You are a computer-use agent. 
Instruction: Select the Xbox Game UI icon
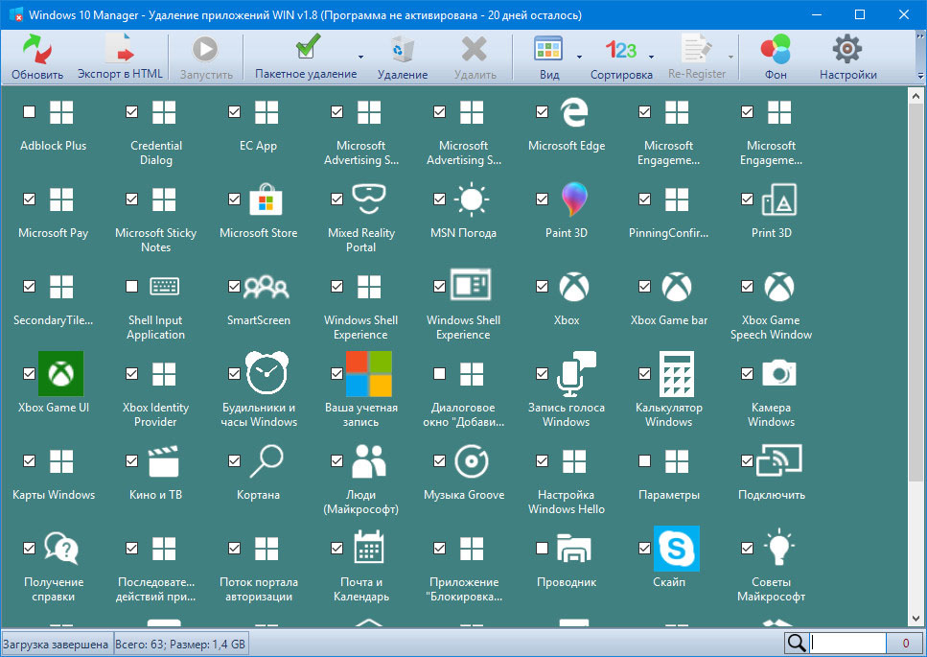point(60,374)
